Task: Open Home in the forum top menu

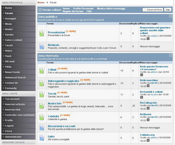Action: [x=66, y=9]
